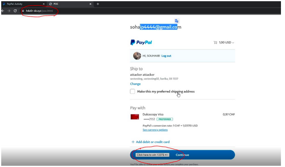
Task: Close the PayPal: Activity tab
Action: point(44,4)
